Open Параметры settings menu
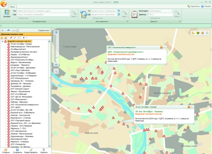The height and width of the screenshot is (154, 212). click(x=194, y=6)
